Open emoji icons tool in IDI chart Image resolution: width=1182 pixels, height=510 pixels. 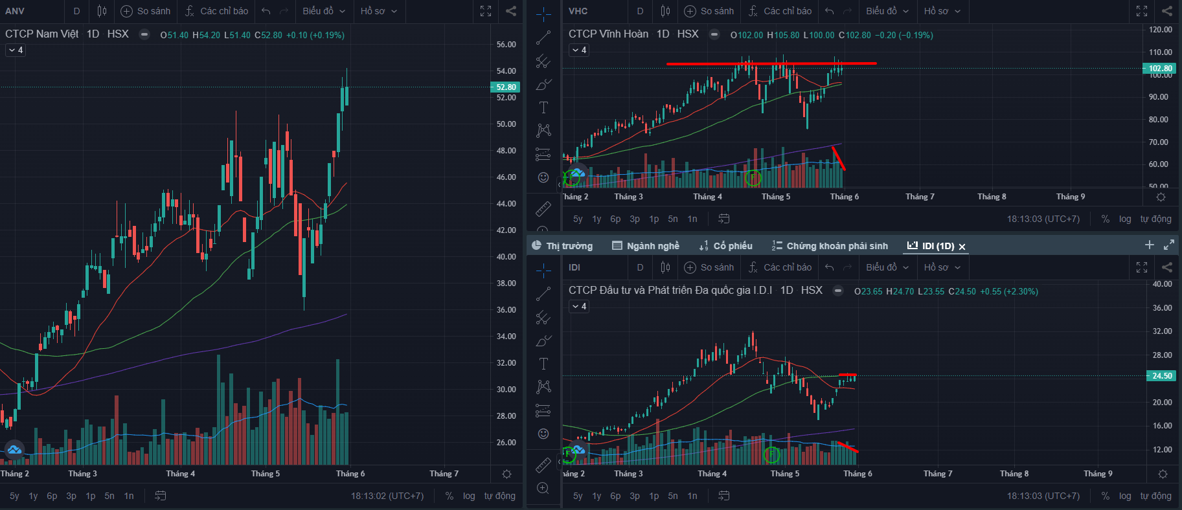pos(543,434)
